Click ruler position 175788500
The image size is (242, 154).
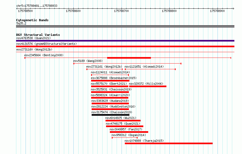point(26,11)
